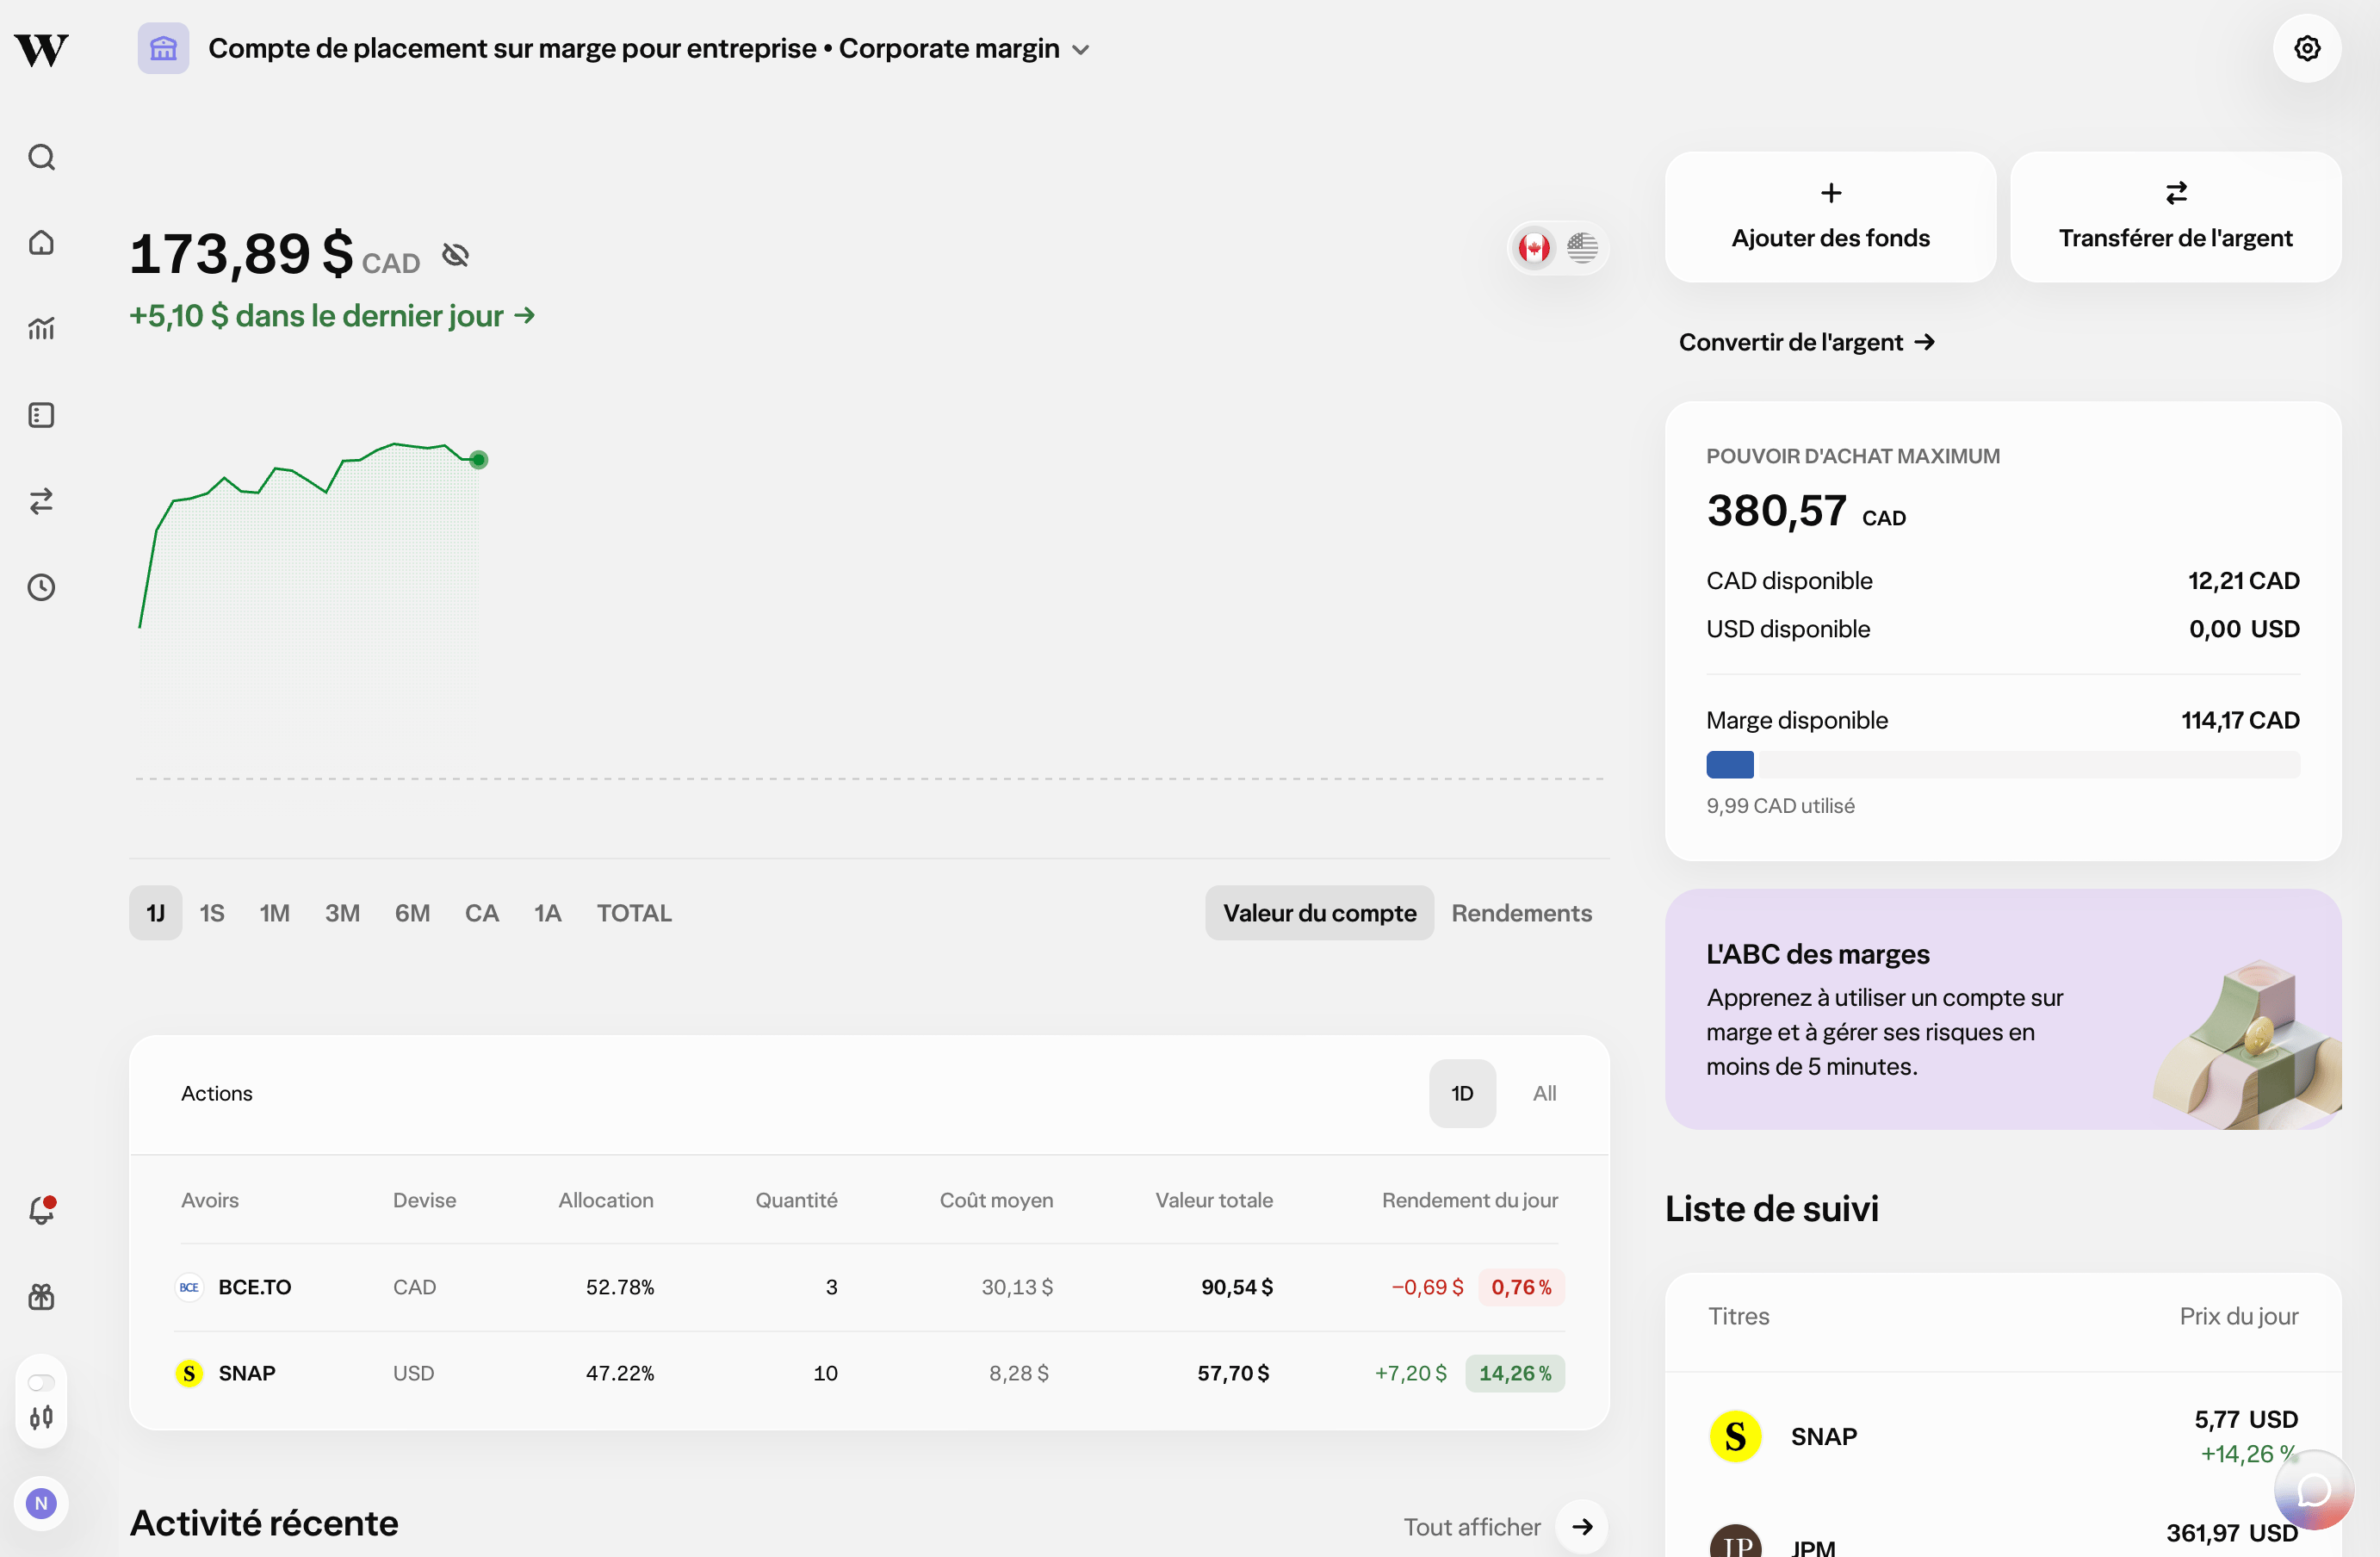The width and height of the screenshot is (2380, 1557).
Task: Select the TOTAL chart range tab
Action: (634, 913)
